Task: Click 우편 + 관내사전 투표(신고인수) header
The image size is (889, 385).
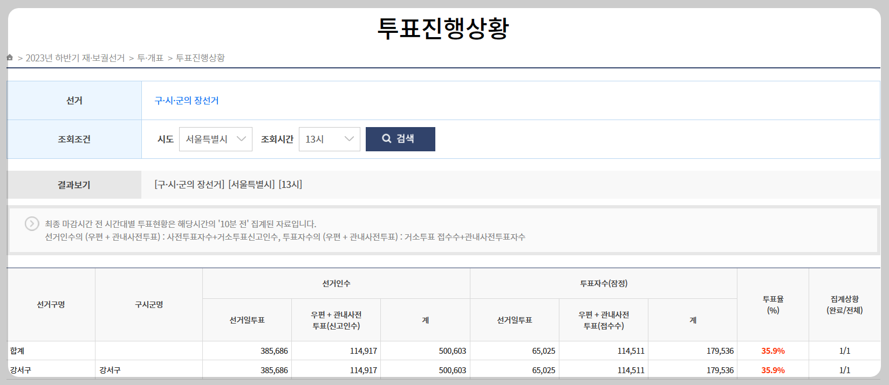Action: [x=336, y=320]
